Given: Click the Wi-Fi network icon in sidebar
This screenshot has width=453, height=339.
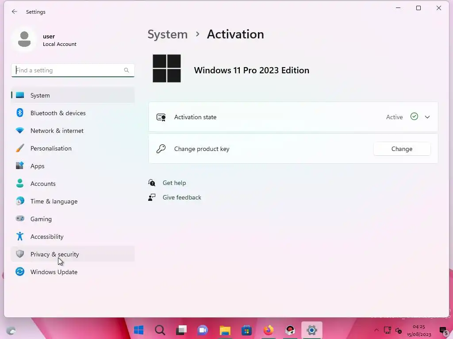Looking at the screenshot, I should 20,131.
